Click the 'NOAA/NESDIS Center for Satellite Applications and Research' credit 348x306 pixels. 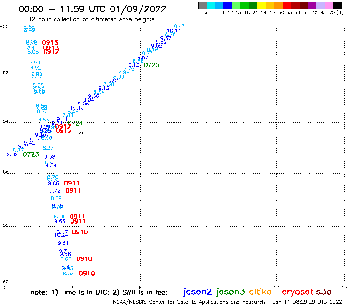tap(189, 302)
